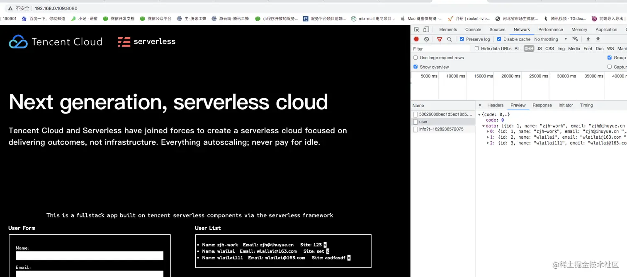Uncheck Show overview
Screen dimensions: 627x277
tap(416, 67)
